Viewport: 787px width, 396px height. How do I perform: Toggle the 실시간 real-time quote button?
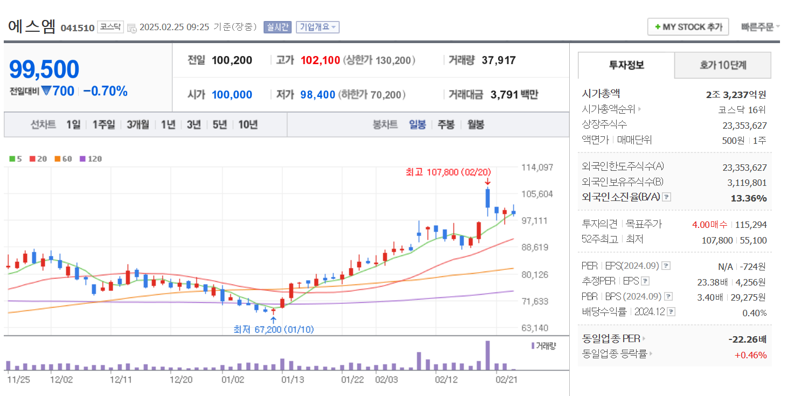coord(277,27)
